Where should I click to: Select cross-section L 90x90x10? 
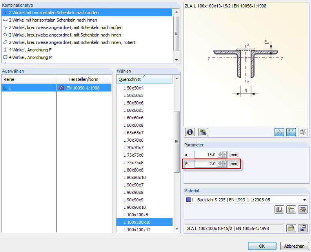pyautogui.click(x=144, y=207)
